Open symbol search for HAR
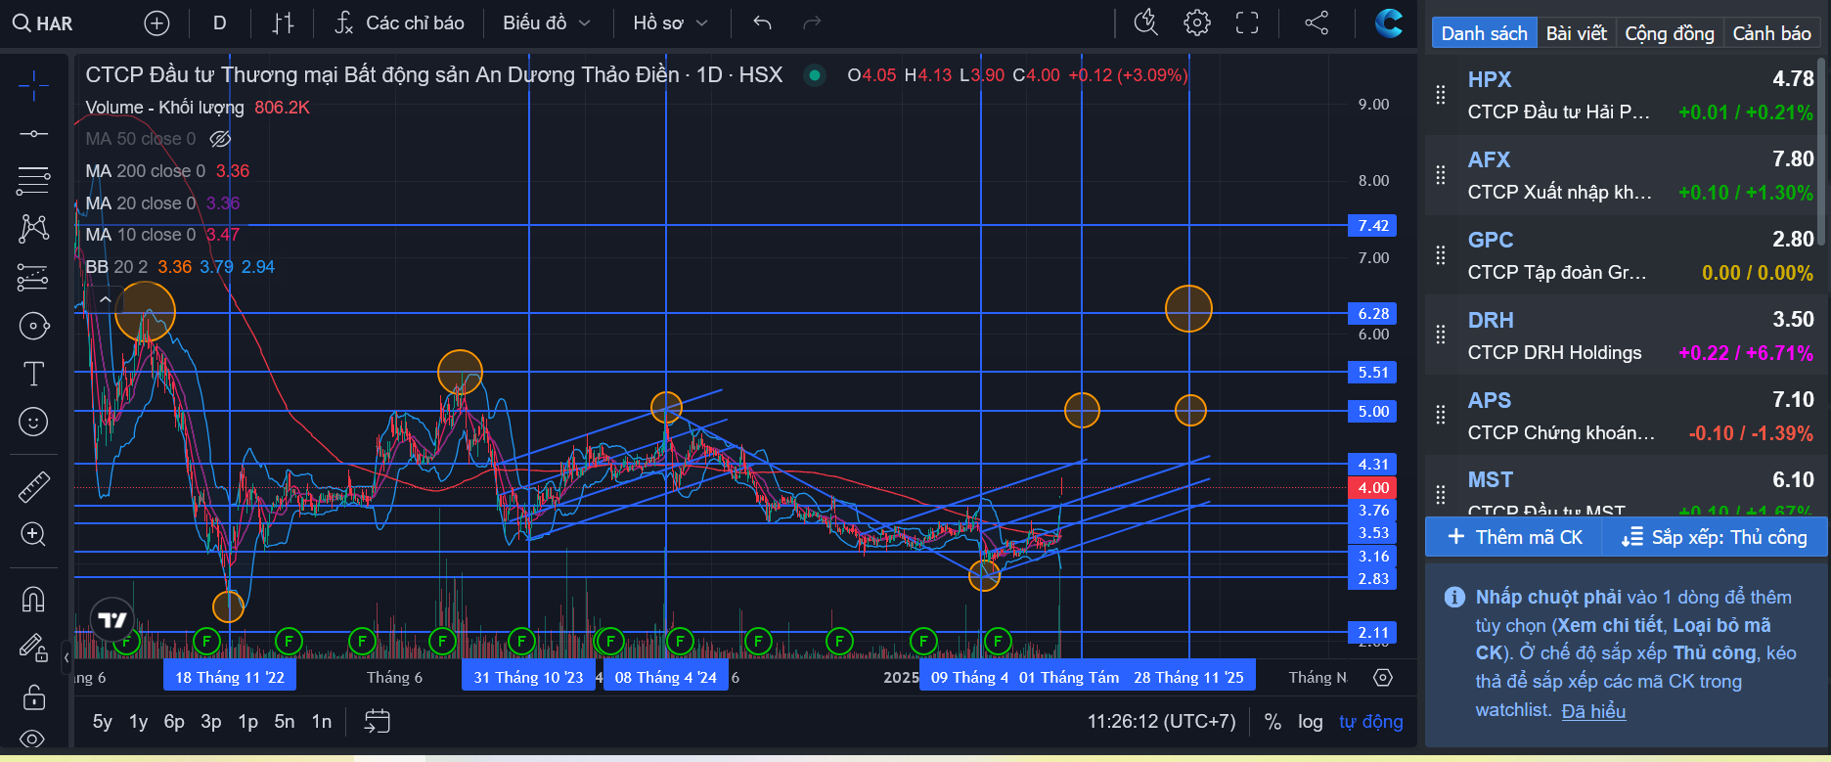This screenshot has height=762, width=1831. point(44,23)
